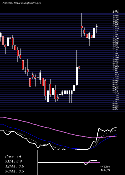This screenshot has height=175, width=125.
Task: Select the '50MA : 3.5' value
Action: coord(14,171)
